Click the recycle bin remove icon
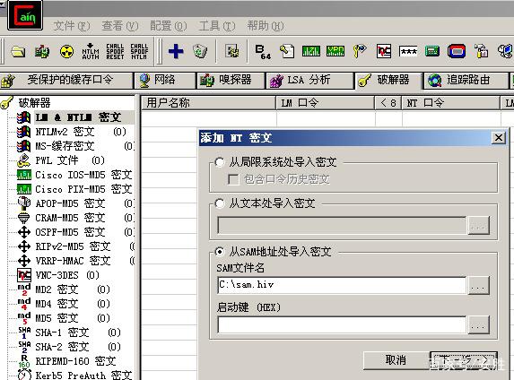The image size is (514, 380). 200,51
